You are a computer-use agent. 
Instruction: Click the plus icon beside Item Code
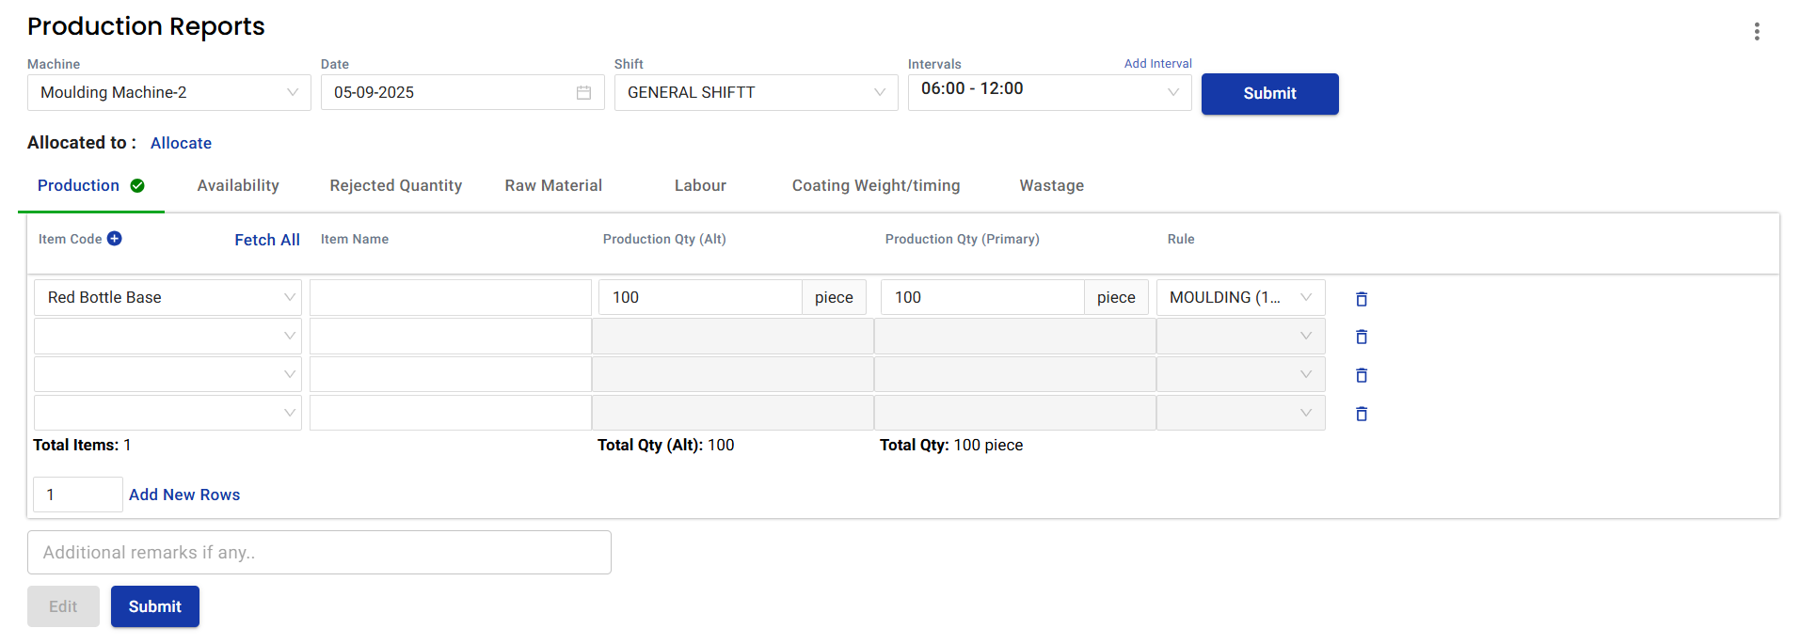[x=114, y=239]
